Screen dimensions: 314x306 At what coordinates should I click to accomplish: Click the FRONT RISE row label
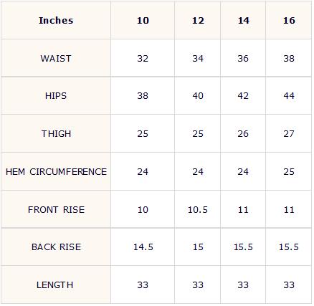click(56, 210)
